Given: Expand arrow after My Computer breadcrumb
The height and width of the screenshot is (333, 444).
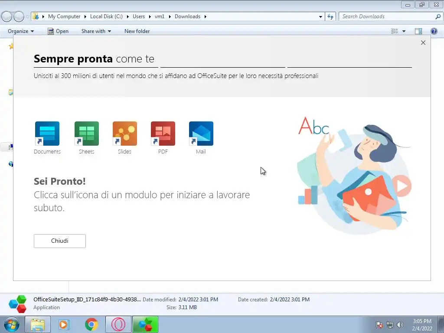Looking at the screenshot, I should pyautogui.click(x=85, y=16).
